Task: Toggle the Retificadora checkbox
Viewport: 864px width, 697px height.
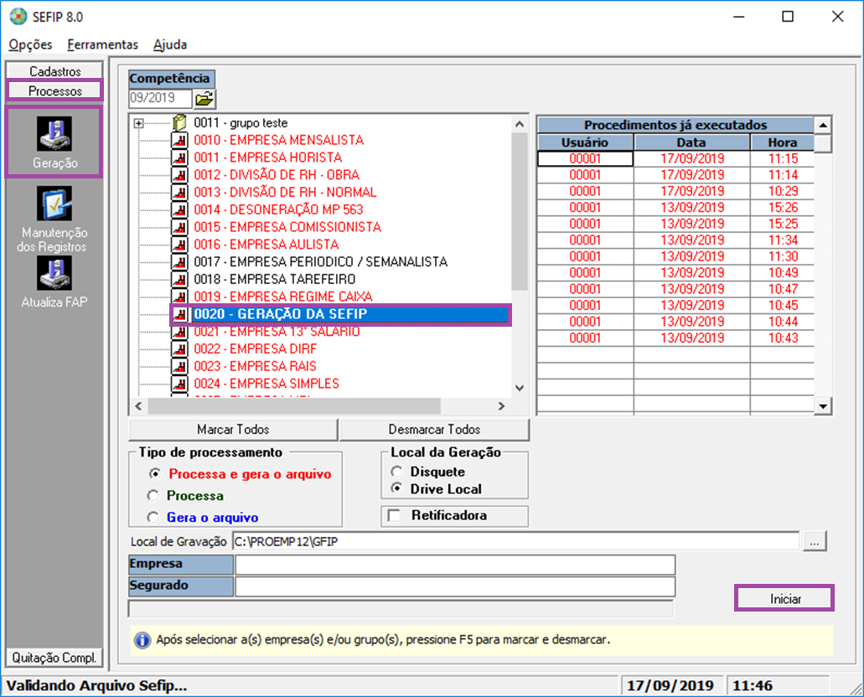Action: 394,516
